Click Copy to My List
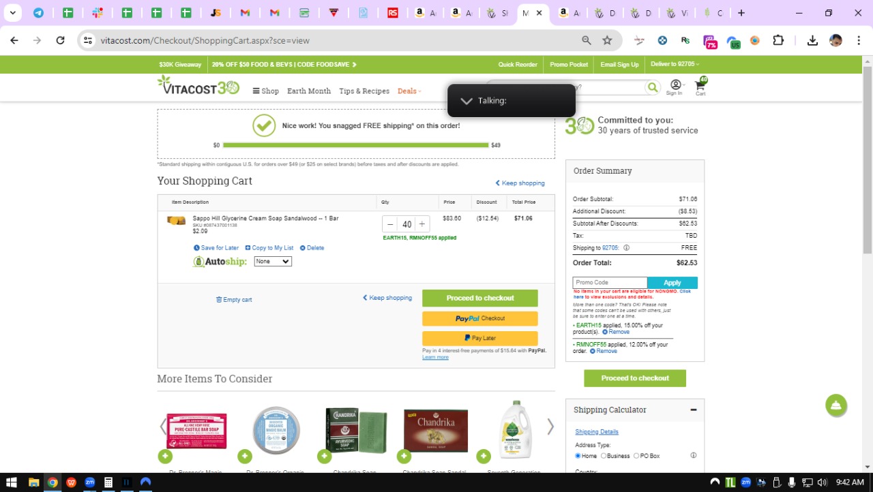The width and height of the screenshot is (873, 492). [x=269, y=248]
